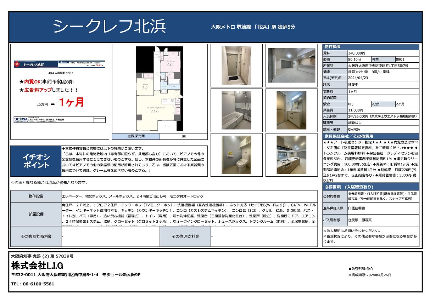Click the その他 契約時料金 label
Viewport: 430px width, 296px height.
(36, 236)
